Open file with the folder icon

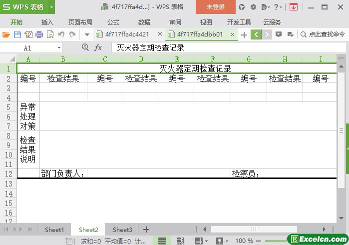[x=6, y=34]
